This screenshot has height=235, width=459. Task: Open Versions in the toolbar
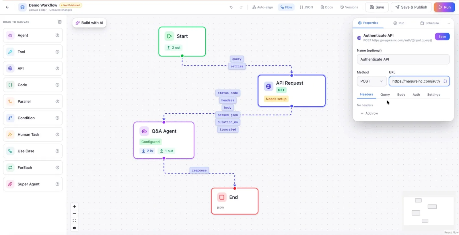[x=349, y=7]
